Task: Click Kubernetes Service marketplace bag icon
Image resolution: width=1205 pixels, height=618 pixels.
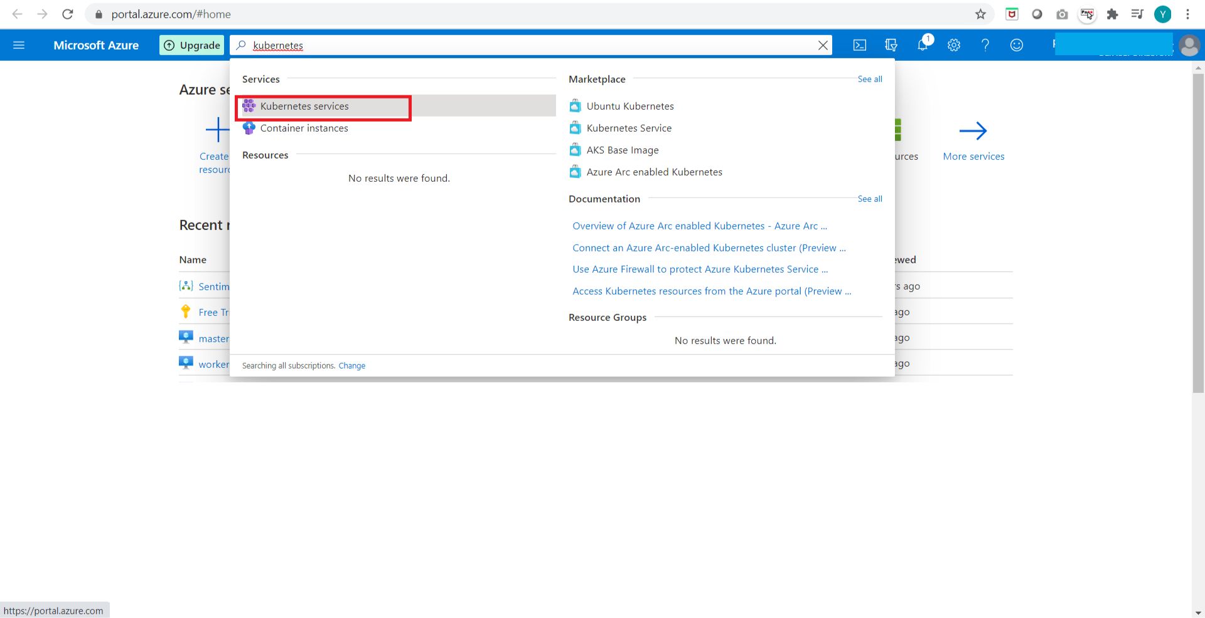Action: coord(575,128)
